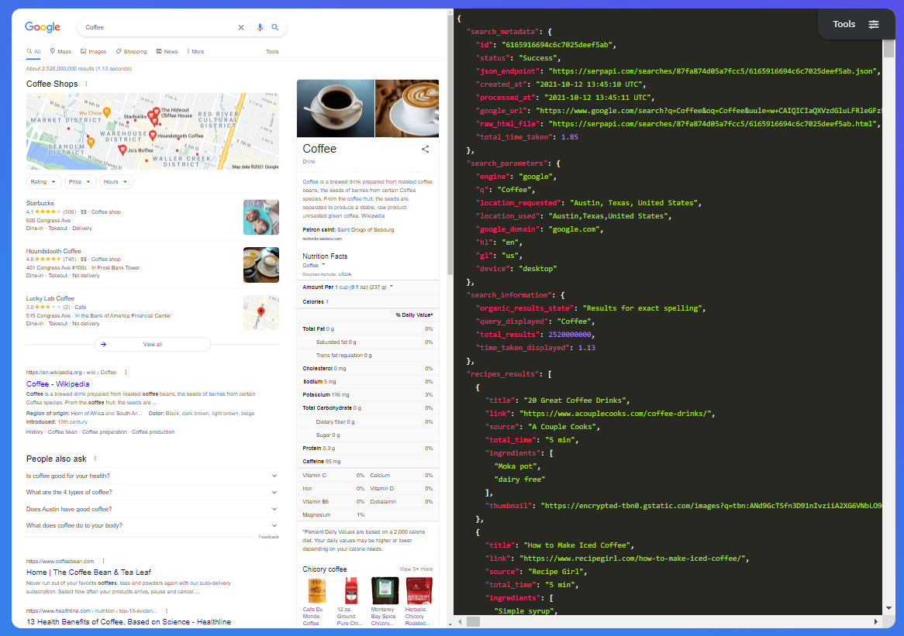Viewport: 904px width, 636px height.
Task: Click in the Coffee search input field
Action: tap(158, 27)
